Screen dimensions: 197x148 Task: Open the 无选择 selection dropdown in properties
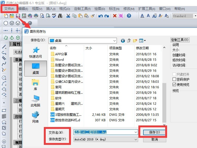tap(18, 52)
